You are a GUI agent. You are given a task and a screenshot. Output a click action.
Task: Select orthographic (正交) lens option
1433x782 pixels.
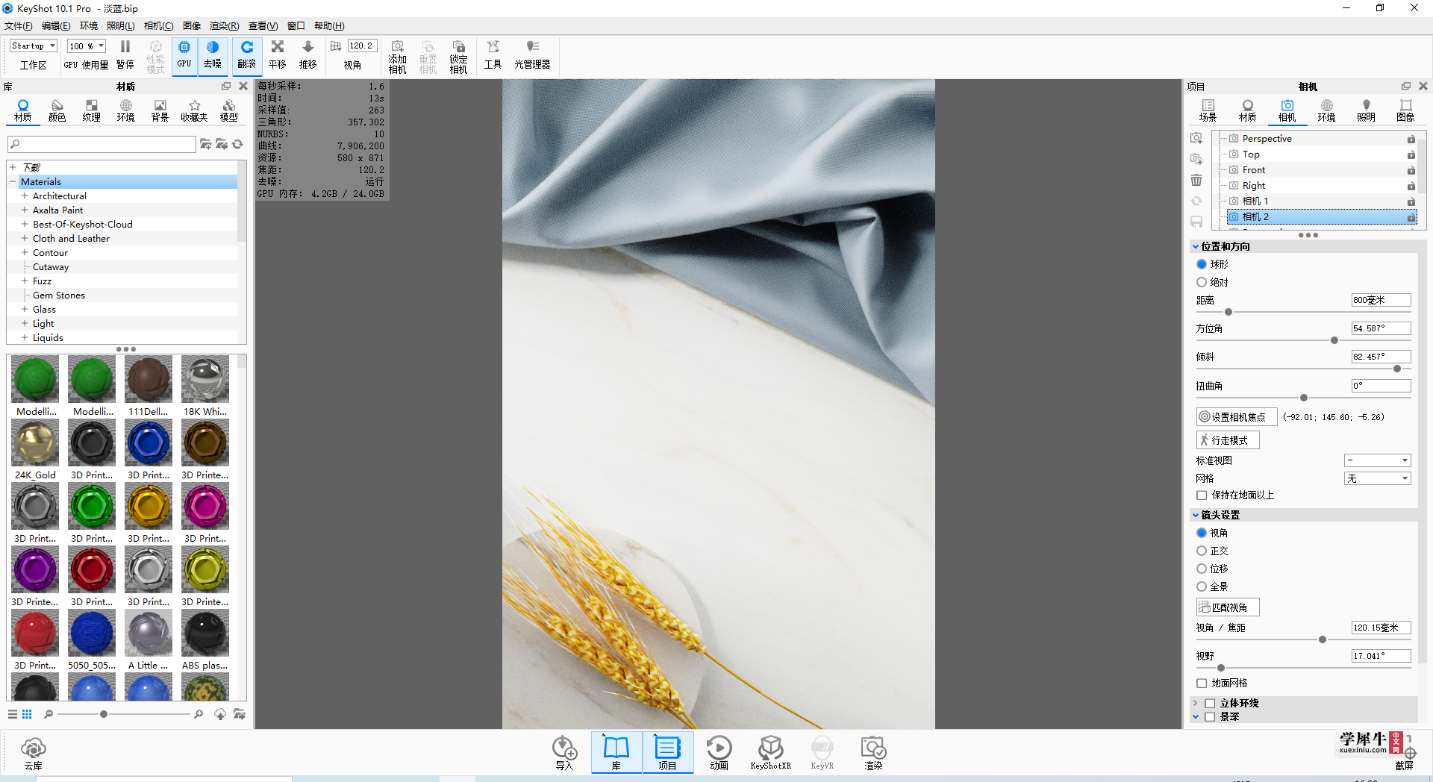[1202, 551]
